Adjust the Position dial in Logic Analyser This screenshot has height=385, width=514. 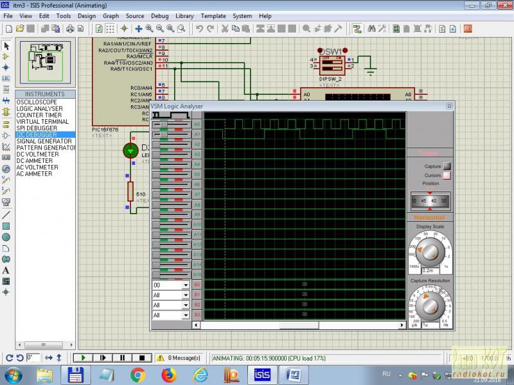pos(430,201)
